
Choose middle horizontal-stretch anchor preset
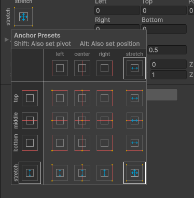point(134,120)
